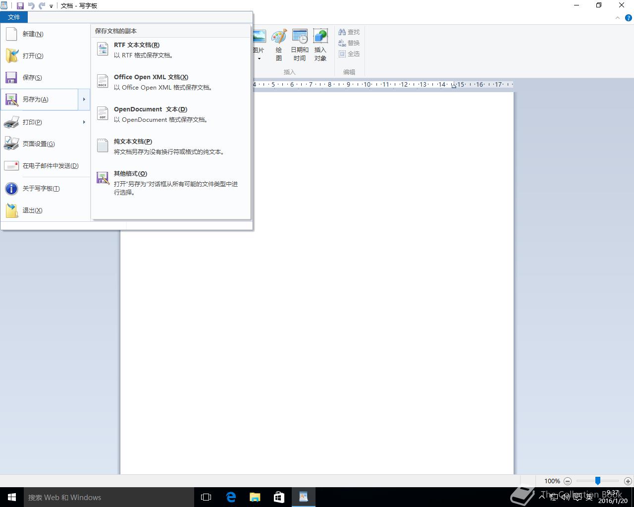Save as Office Open XML document

coord(170,82)
